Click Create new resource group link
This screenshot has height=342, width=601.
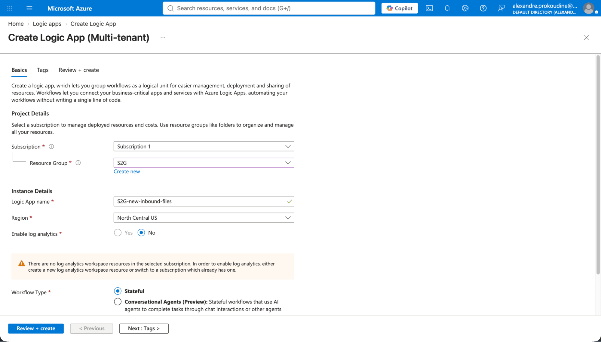pos(127,171)
